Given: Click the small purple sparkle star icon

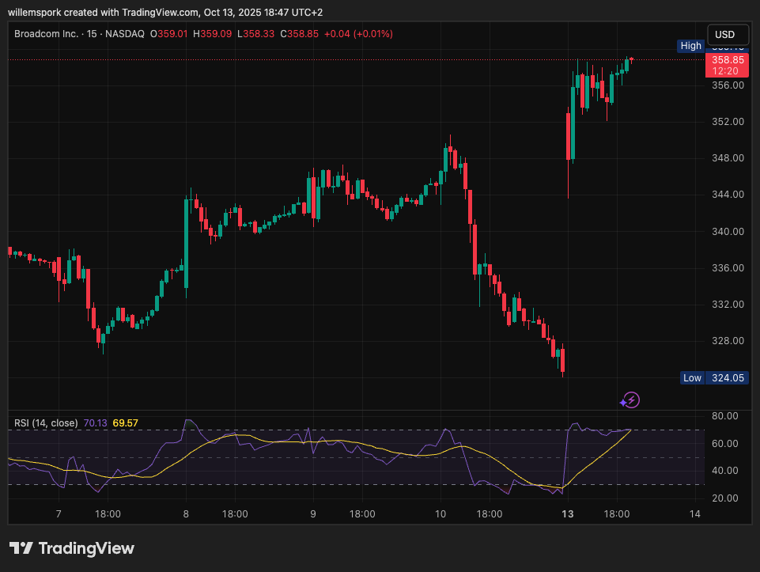Looking at the screenshot, I should coord(623,403).
